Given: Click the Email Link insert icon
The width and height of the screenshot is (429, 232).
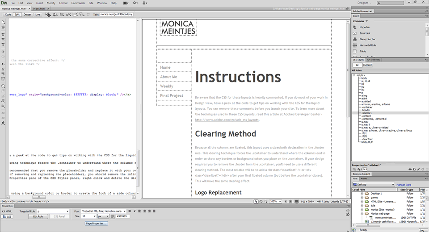Looking at the screenshot, I should pos(355,33).
